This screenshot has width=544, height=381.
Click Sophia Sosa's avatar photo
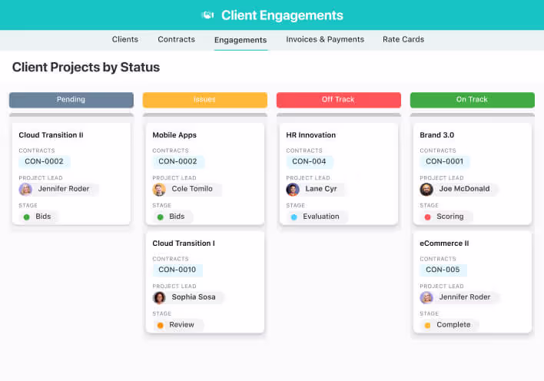159,297
